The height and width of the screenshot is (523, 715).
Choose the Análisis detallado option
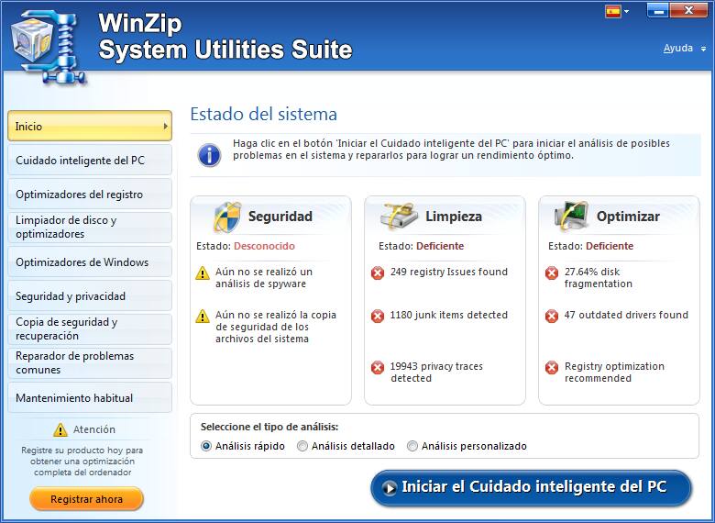[x=302, y=446]
